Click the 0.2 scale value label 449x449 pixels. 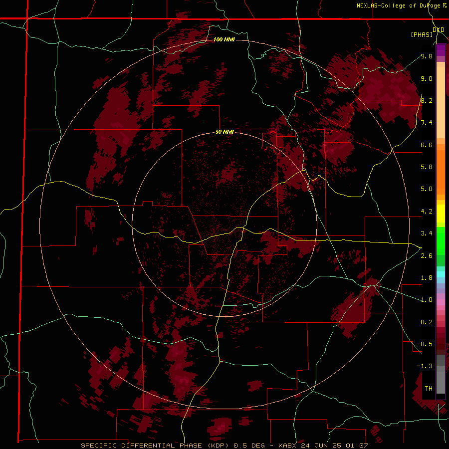(x=427, y=322)
